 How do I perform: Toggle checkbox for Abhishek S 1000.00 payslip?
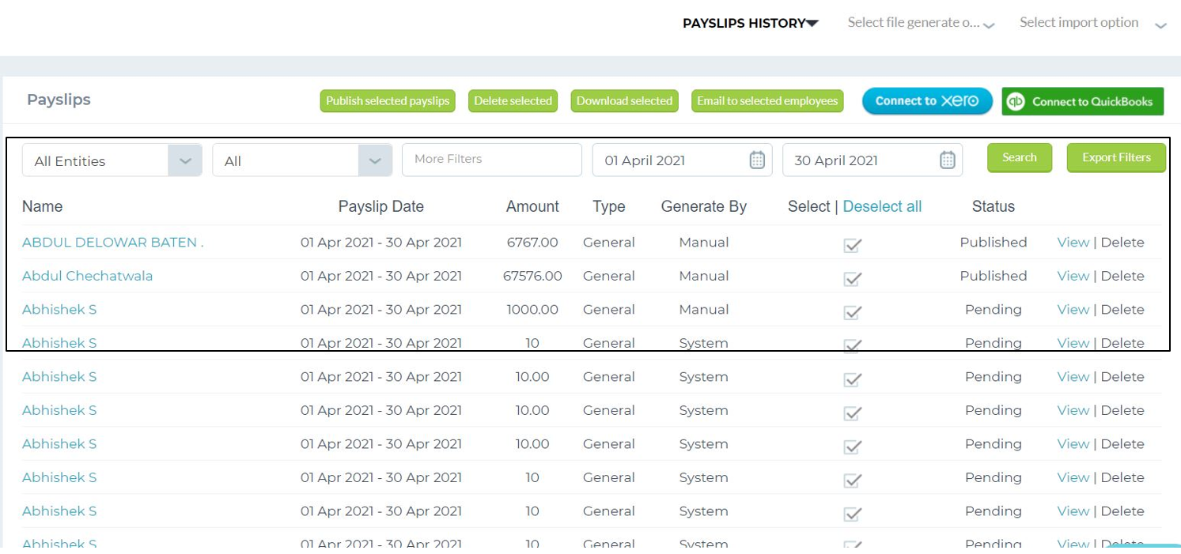(852, 311)
